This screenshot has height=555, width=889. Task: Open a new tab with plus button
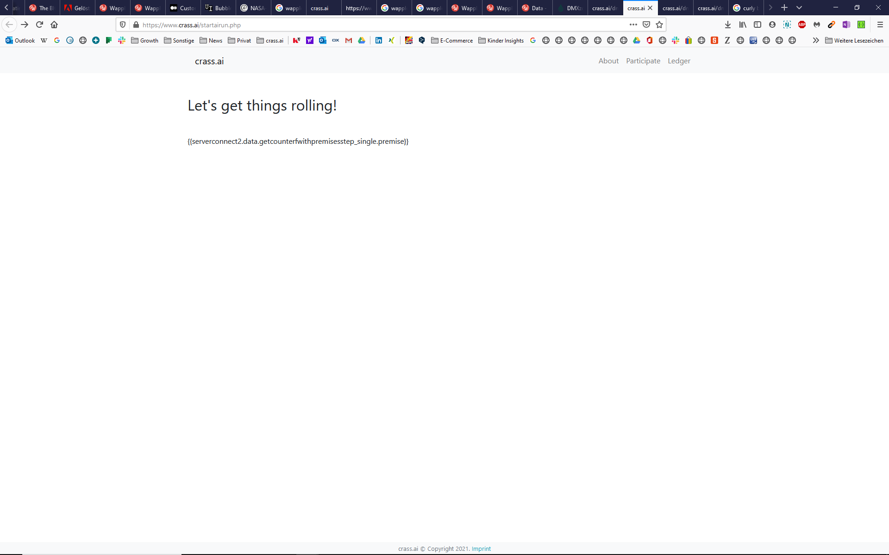[784, 7]
